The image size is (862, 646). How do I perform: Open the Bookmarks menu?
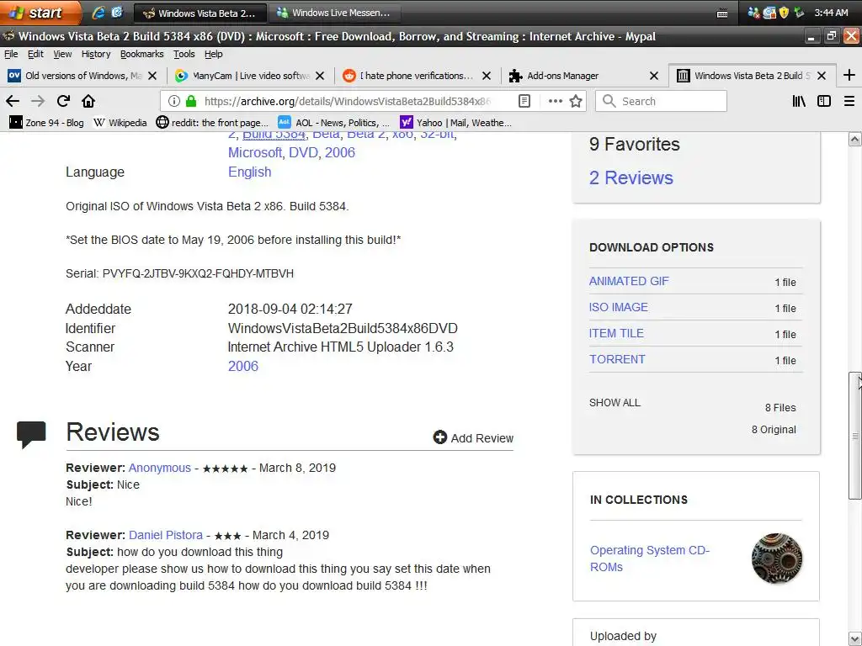click(141, 54)
